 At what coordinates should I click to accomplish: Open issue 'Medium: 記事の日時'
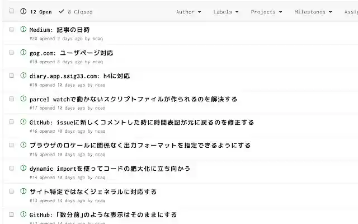coord(60,30)
